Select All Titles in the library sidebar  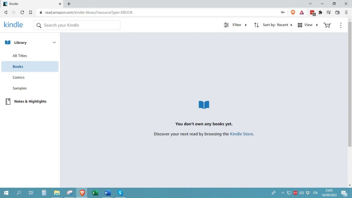(x=20, y=55)
